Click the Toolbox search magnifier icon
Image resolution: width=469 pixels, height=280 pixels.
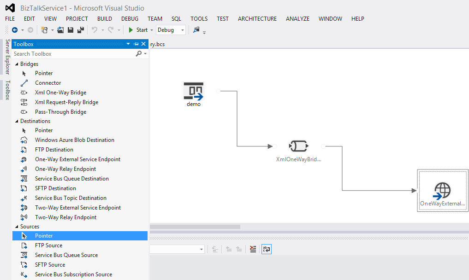point(138,54)
